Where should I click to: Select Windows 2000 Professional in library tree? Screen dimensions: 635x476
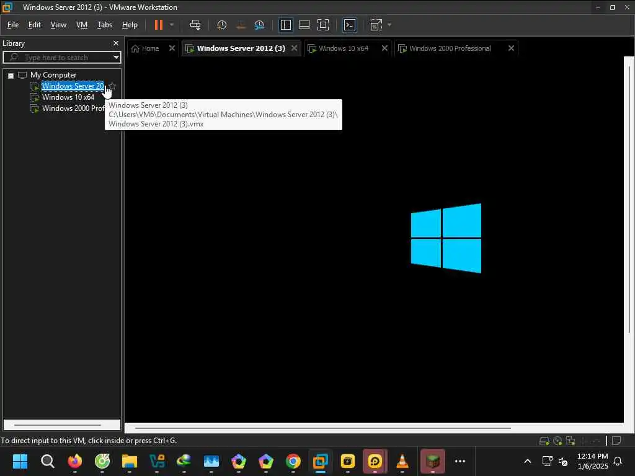[73, 108]
